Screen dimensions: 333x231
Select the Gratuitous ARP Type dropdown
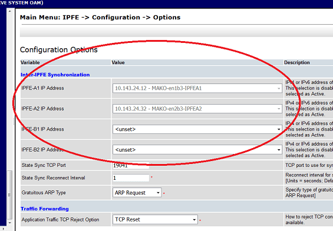coord(137,193)
